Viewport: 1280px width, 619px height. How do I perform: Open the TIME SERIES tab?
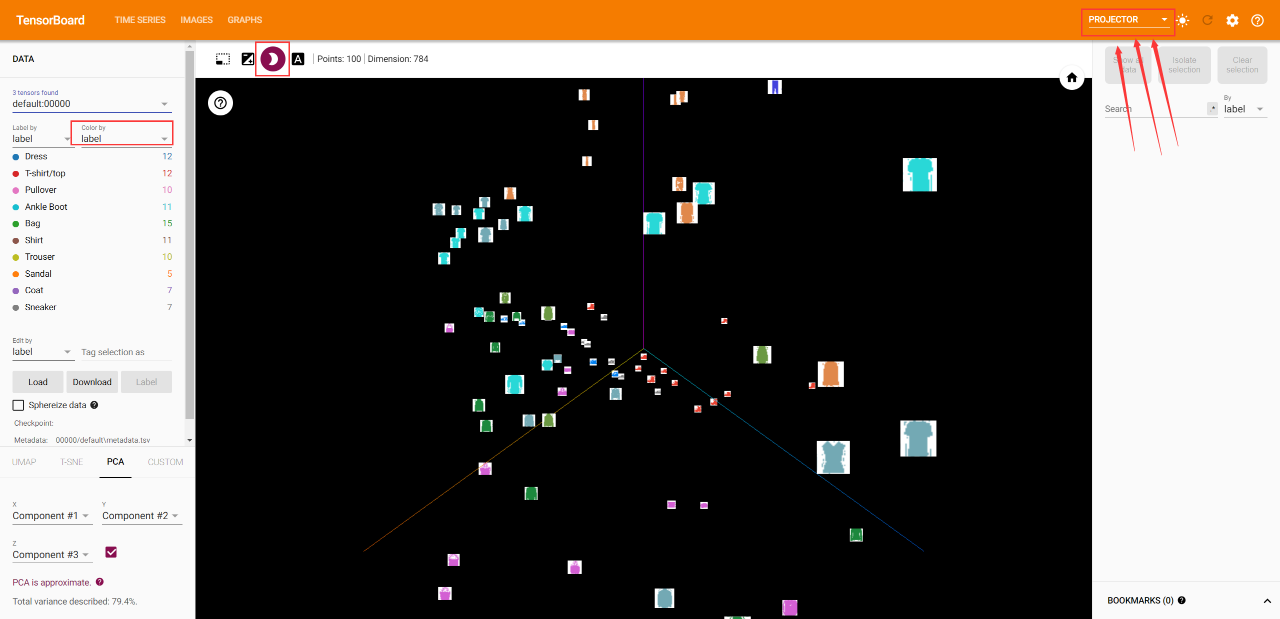140,20
